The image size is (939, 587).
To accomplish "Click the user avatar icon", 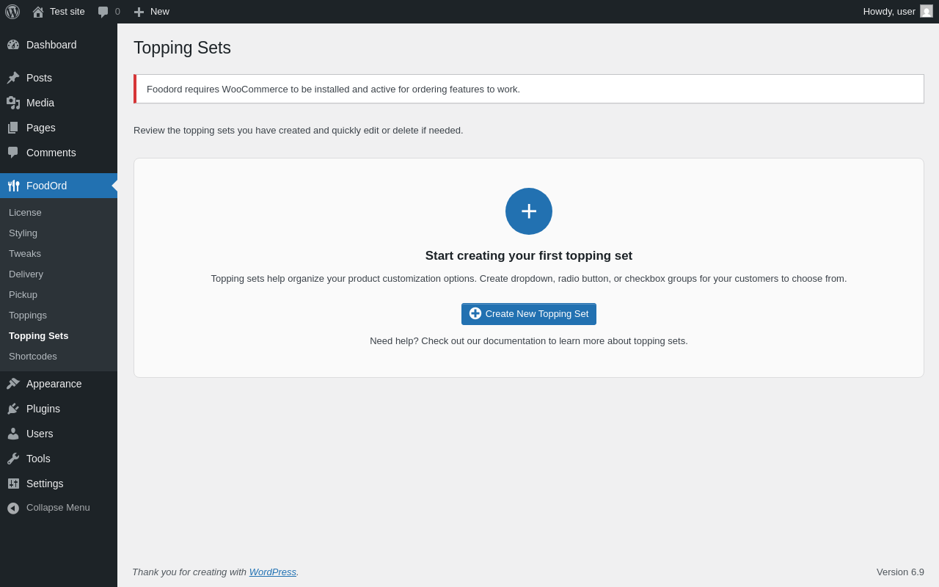I will [927, 12].
